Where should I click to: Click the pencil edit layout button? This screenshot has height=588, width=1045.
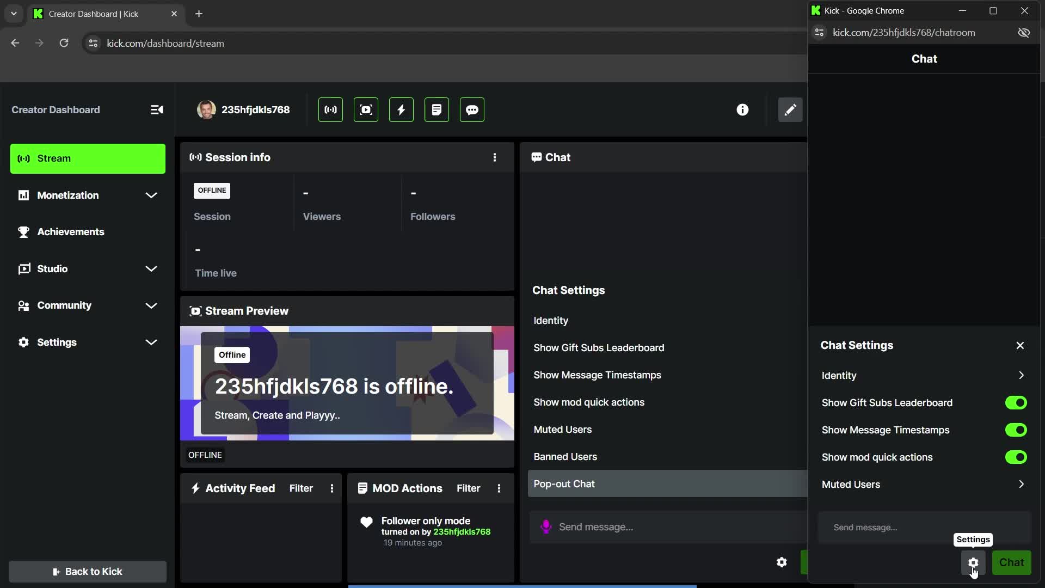790,110
